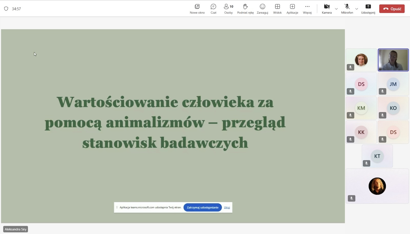
Task: Toggle the Kamera on
Action: tap(326, 9)
